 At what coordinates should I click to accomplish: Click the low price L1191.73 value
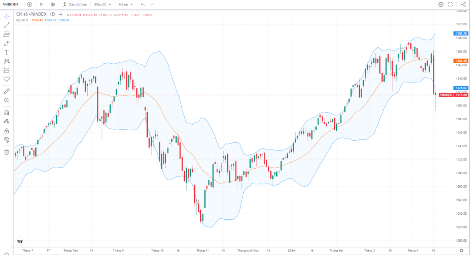[x=106, y=15]
